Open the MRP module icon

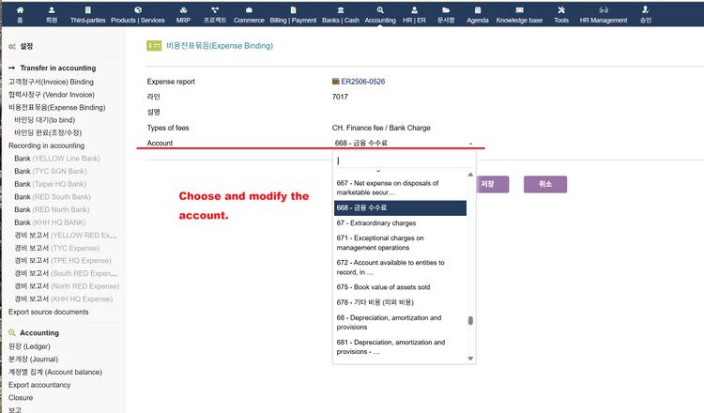tap(183, 10)
